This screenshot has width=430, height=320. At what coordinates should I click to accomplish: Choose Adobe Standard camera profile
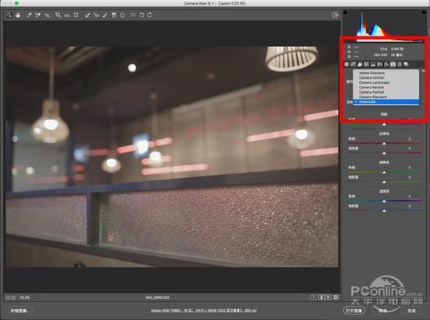click(x=386, y=73)
